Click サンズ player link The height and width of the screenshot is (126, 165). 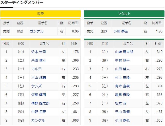tap(36, 86)
